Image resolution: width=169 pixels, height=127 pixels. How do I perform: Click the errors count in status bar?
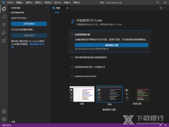(x=5, y=125)
